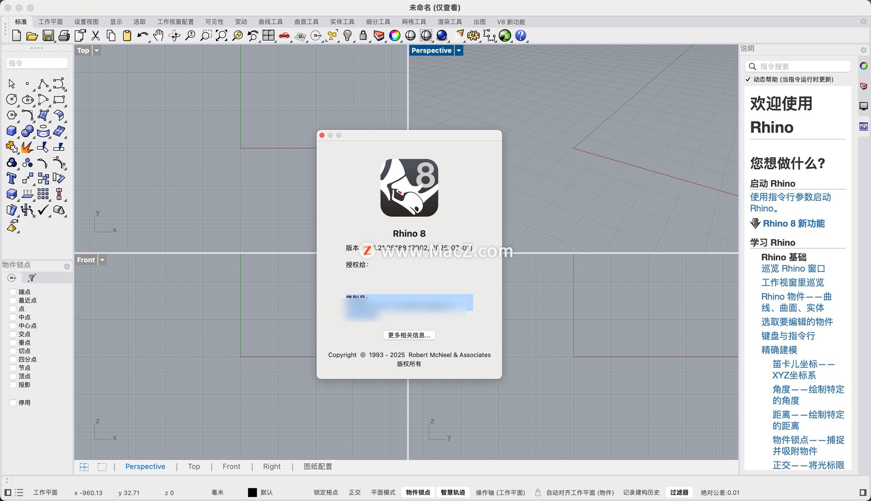Enable the 最近点 object snap
This screenshot has height=501, width=871.
tap(13, 300)
